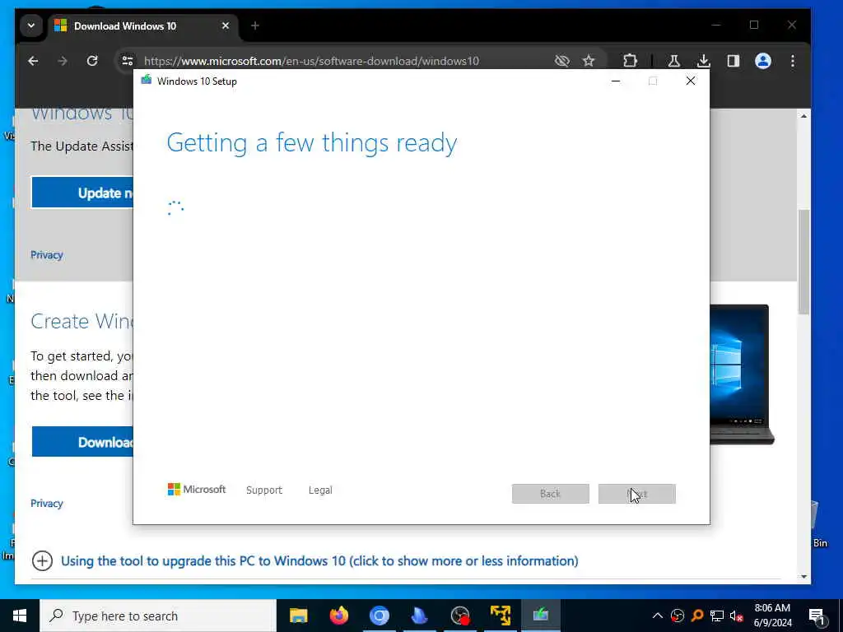
Task: Open network status tray icon
Action: [x=717, y=616]
